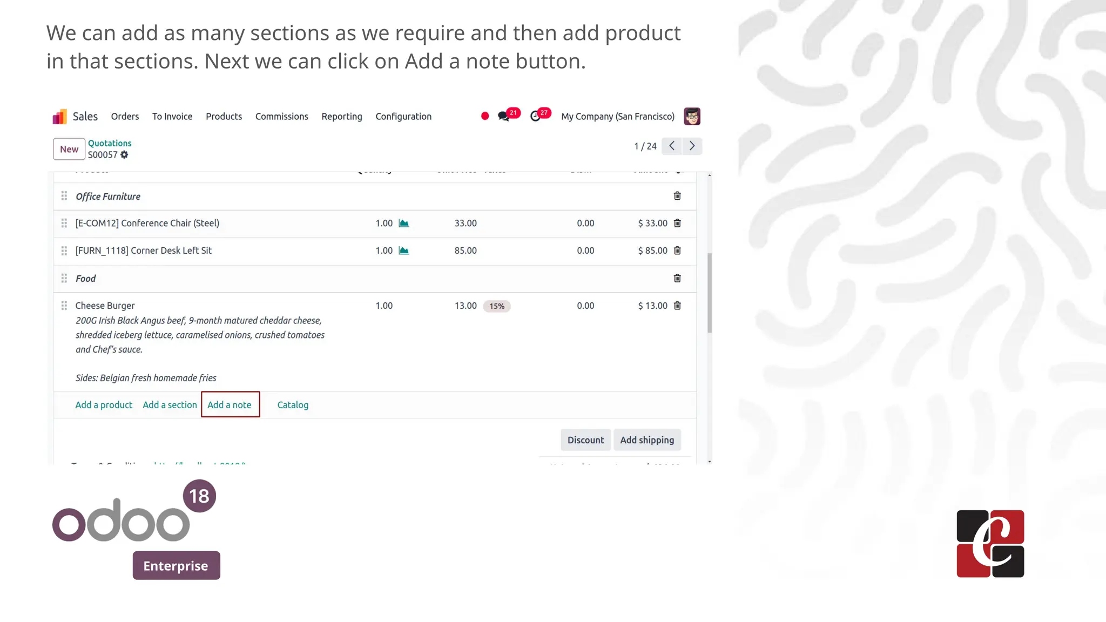Click the Discount button

(x=586, y=440)
